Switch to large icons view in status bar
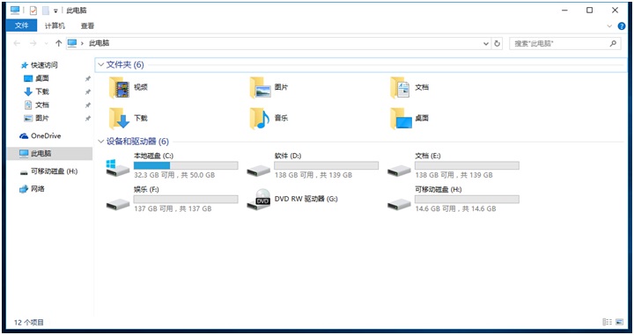 click(619, 322)
